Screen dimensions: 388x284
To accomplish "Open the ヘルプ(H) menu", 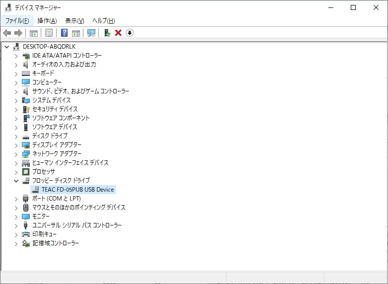I will click(x=104, y=21).
